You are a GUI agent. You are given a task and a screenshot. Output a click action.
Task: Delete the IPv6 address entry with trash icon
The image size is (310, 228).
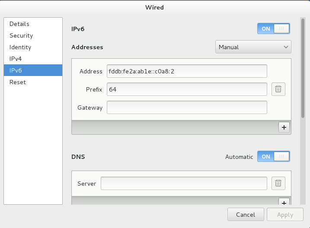click(x=278, y=89)
